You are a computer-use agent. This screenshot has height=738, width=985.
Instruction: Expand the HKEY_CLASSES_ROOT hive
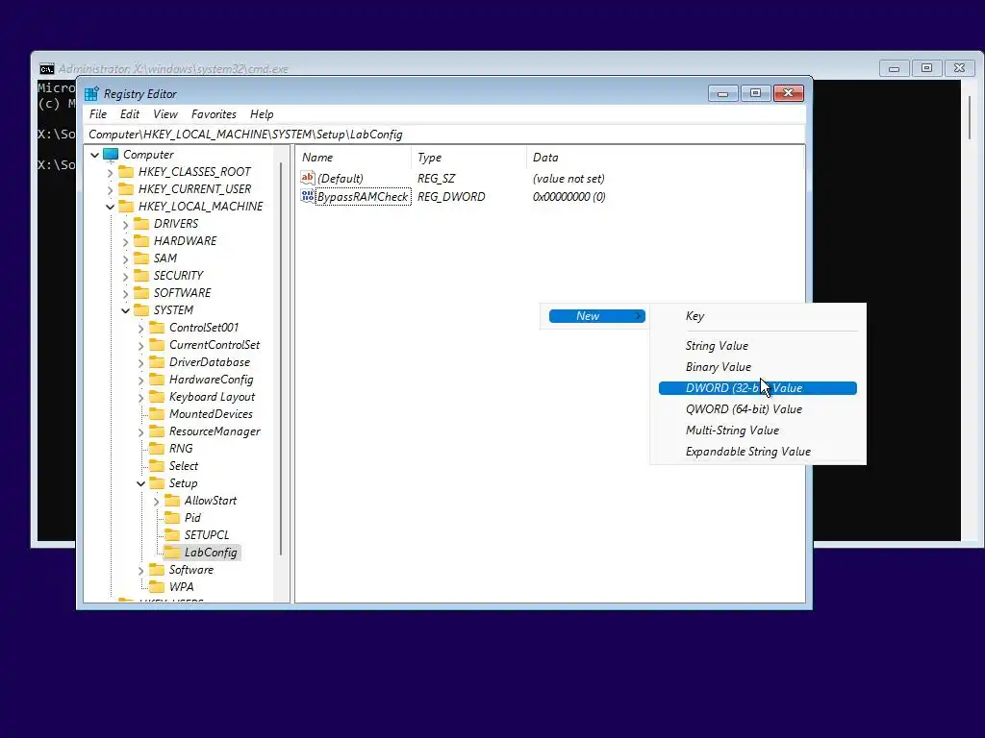111,172
